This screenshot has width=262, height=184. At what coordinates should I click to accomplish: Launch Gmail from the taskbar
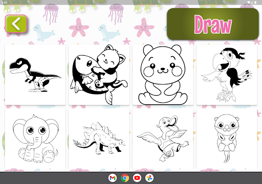pos(113,178)
